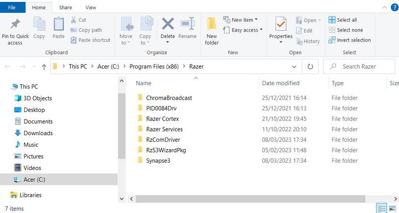Select the ChromaBroadcast folder
The height and width of the screenshot is (213, 399).
pos(169,98)
